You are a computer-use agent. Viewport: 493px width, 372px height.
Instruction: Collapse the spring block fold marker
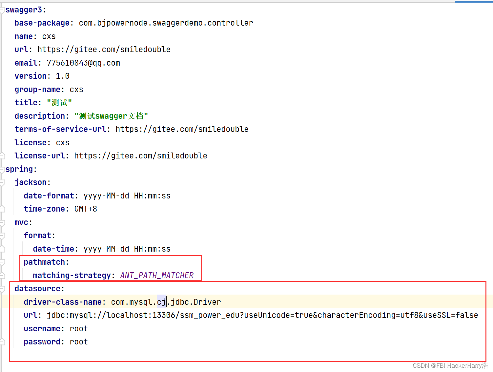[x=2, y=170]
